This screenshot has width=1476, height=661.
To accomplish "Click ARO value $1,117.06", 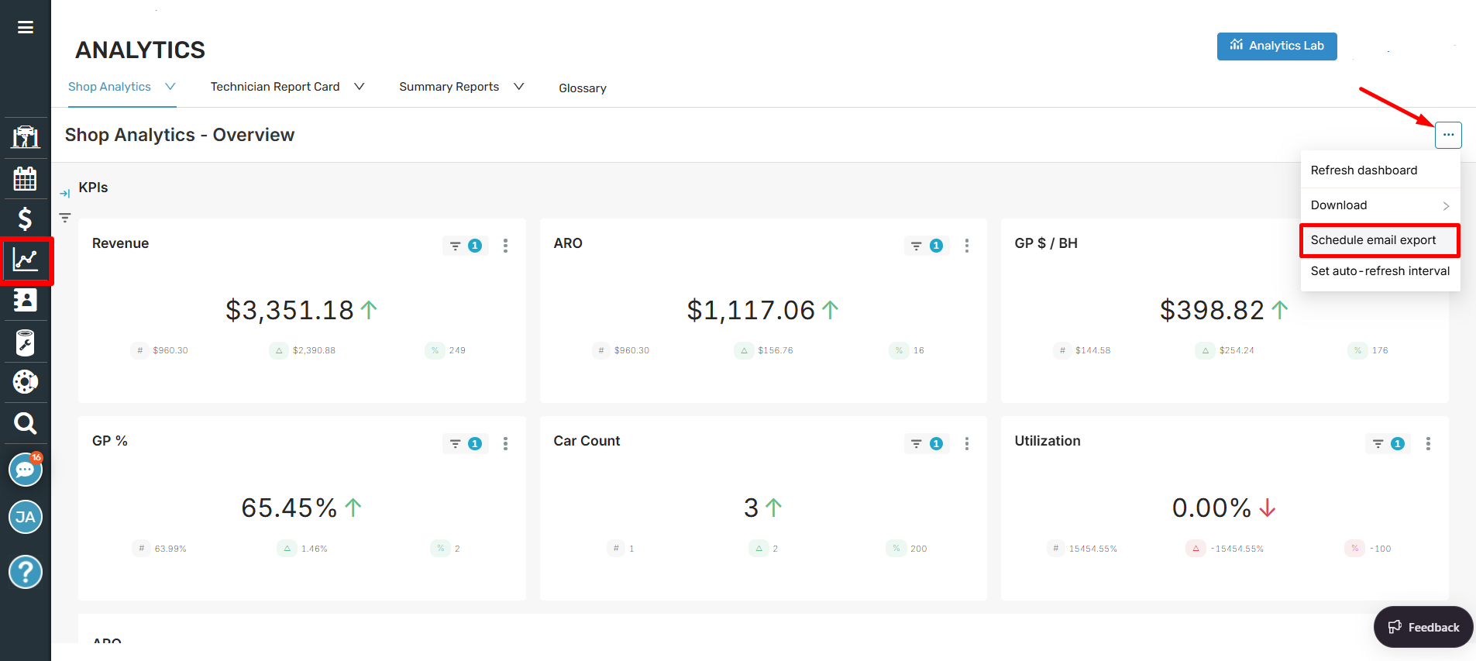I will [751, 310].
